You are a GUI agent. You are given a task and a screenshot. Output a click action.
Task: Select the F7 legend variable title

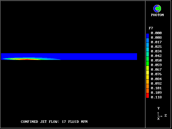[151, 28]
